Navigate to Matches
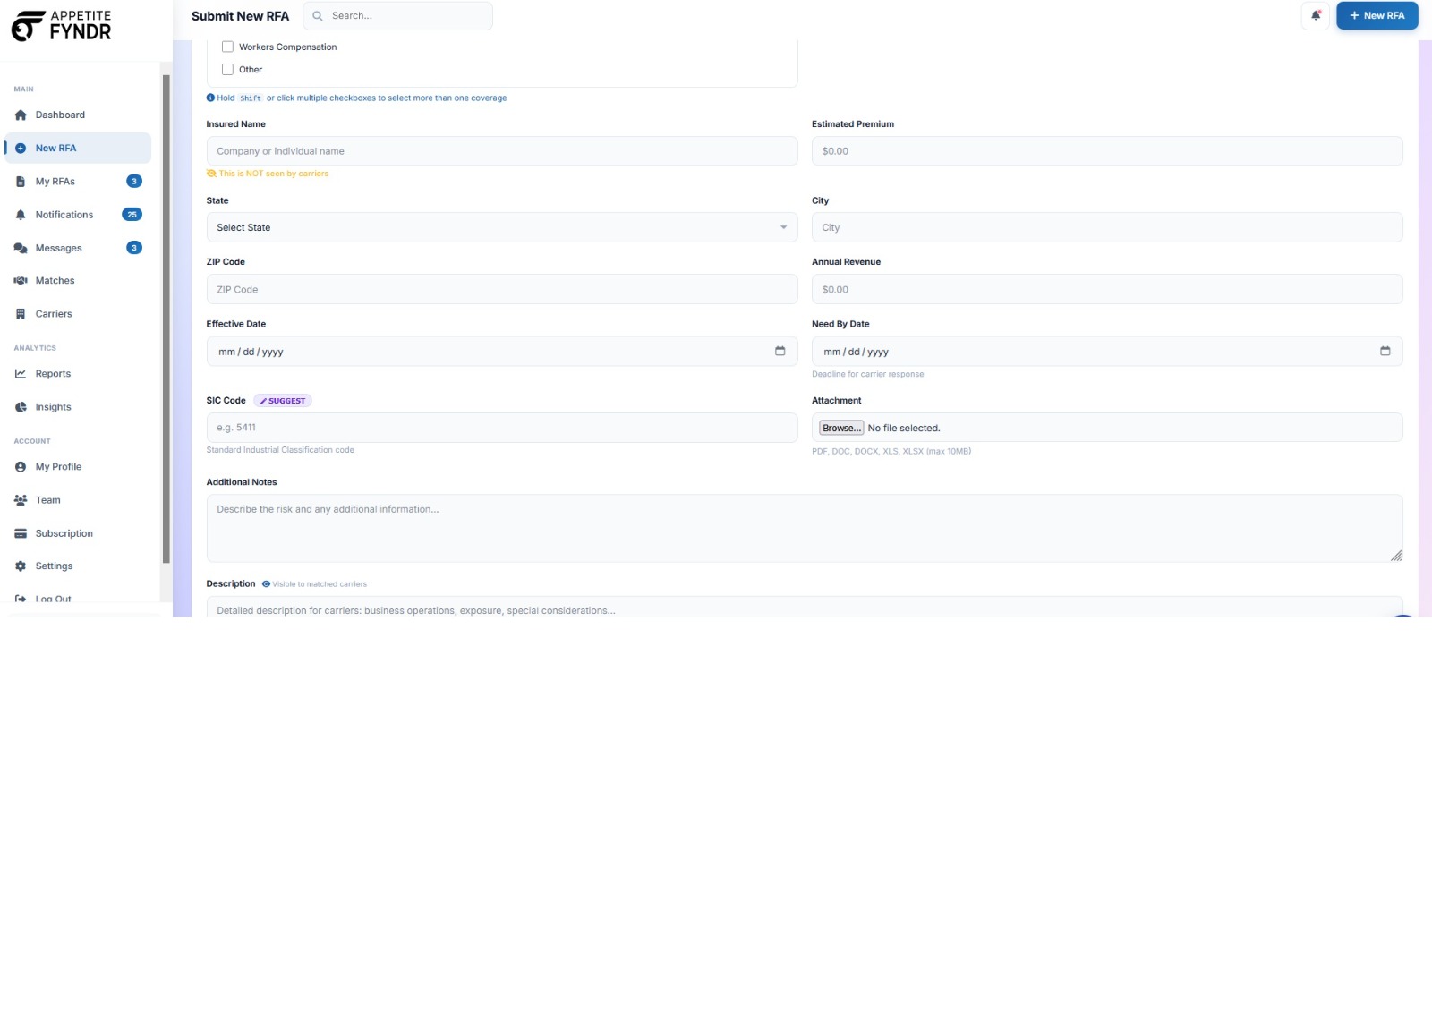Screen dimensions: 1432x1012 (x=78, y=281)
